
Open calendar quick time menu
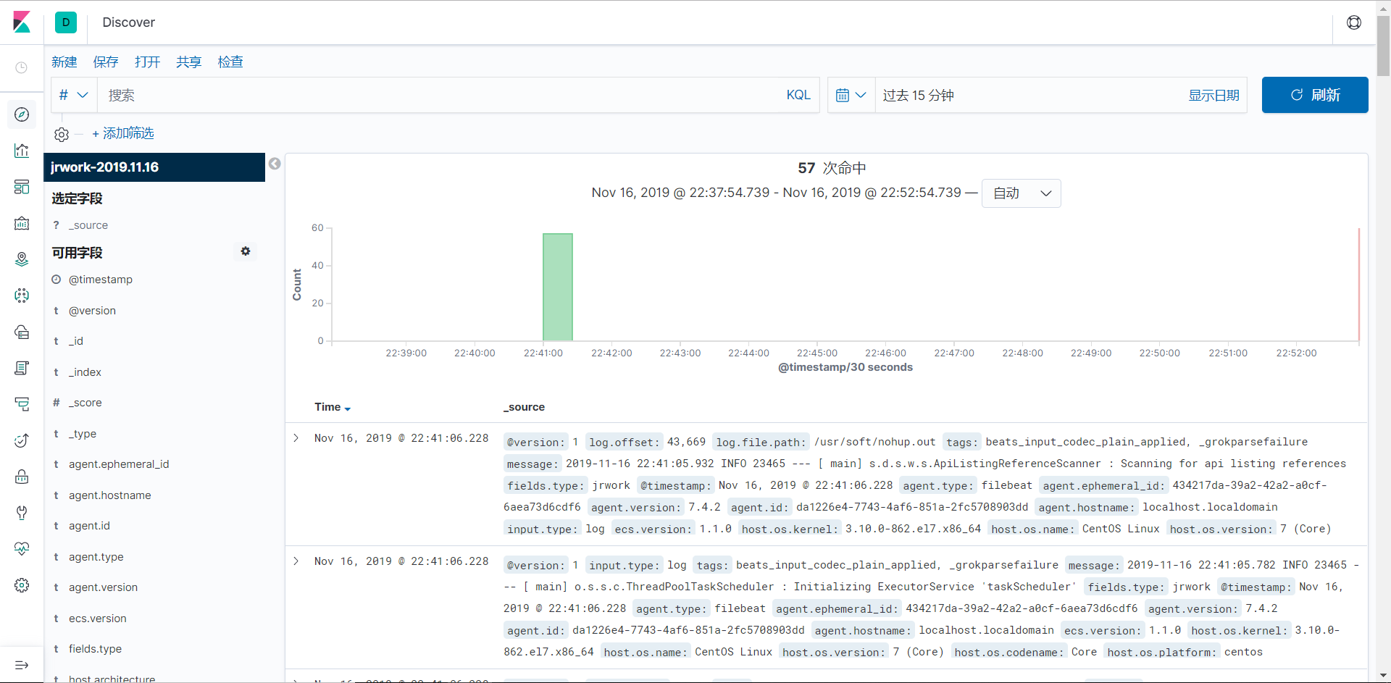pos(851,95)
